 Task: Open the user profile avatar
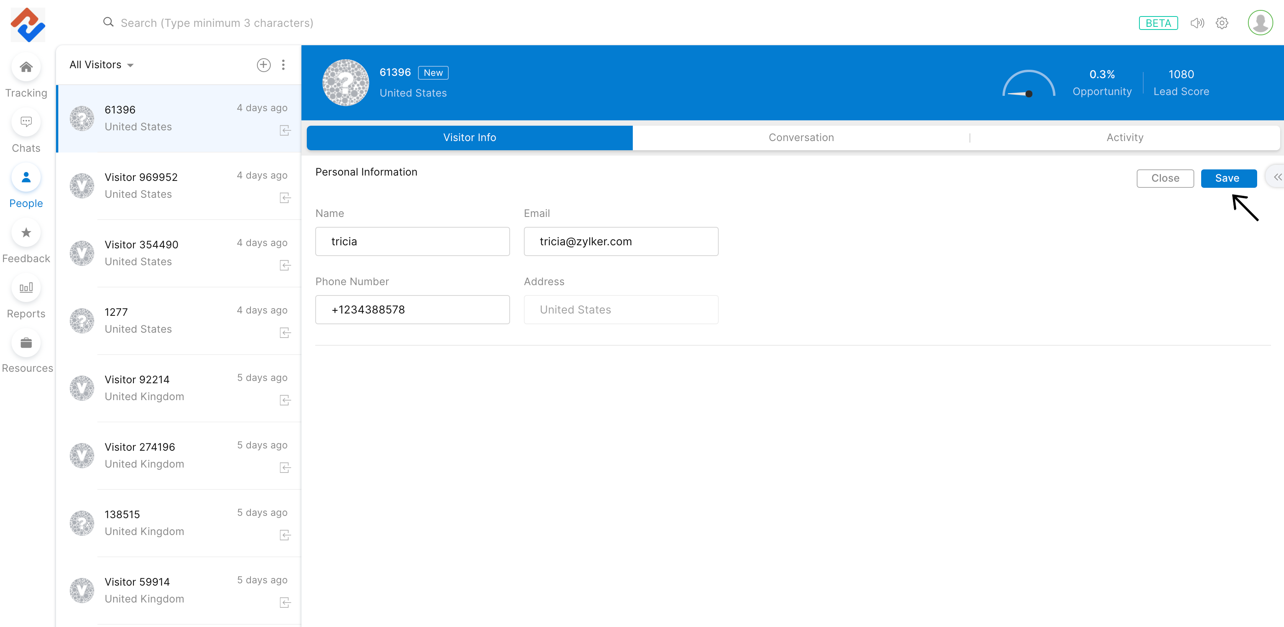(x=1259, y=23)
